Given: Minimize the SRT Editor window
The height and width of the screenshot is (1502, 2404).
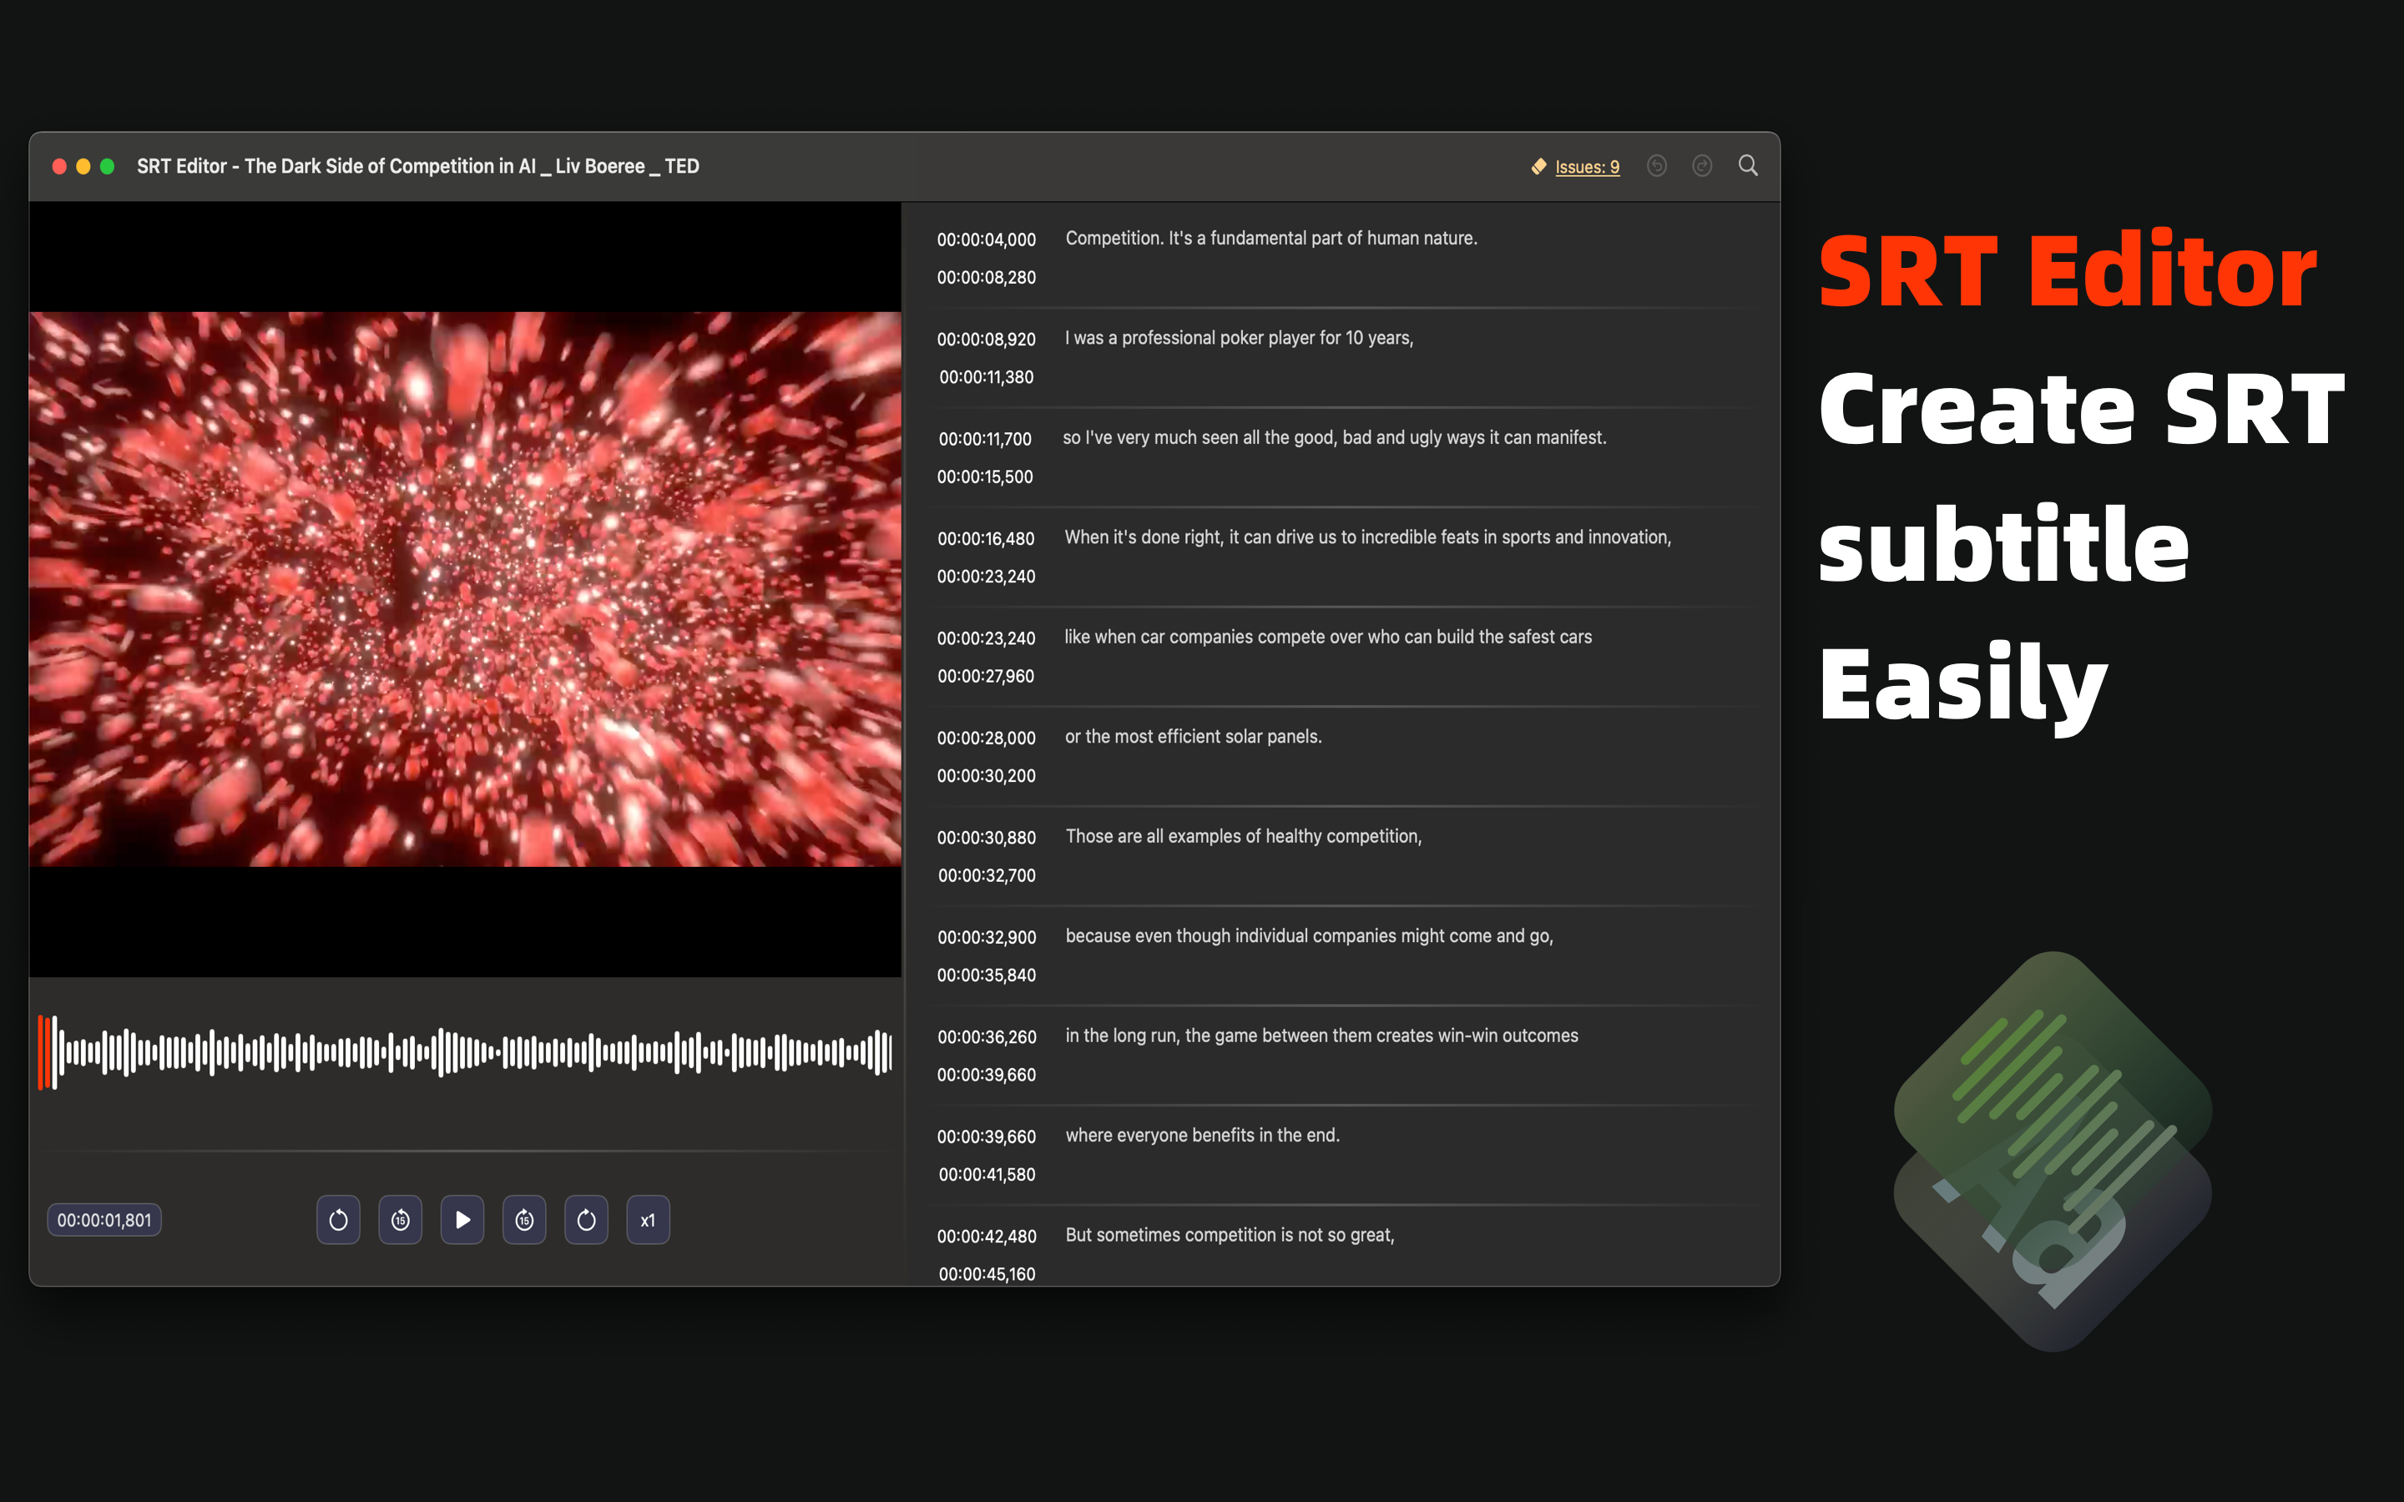Looking at the screenshot, I should coord(83,167).
